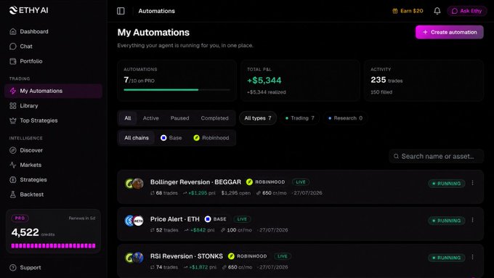Click the PRO plan badge
The height and width of the screenshot is (278, 494).
point(20,218)
